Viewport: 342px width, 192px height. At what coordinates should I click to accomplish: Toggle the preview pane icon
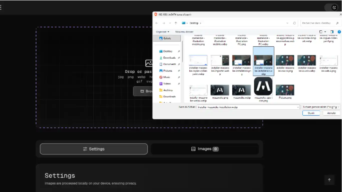pos(332,32)
